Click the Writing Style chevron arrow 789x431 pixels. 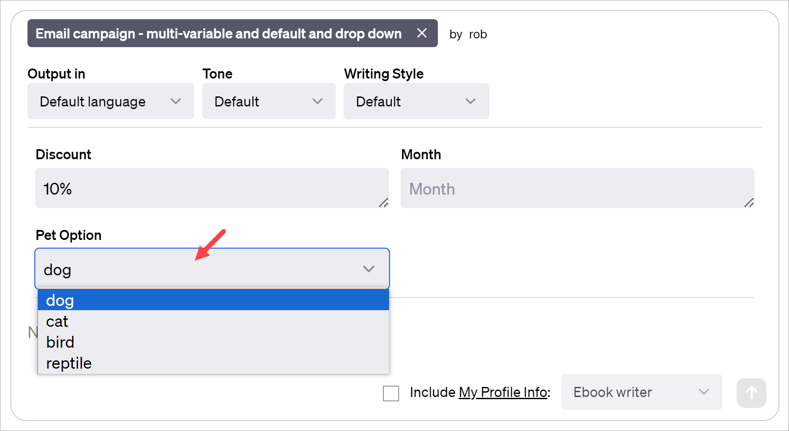(x=470, y=101)
